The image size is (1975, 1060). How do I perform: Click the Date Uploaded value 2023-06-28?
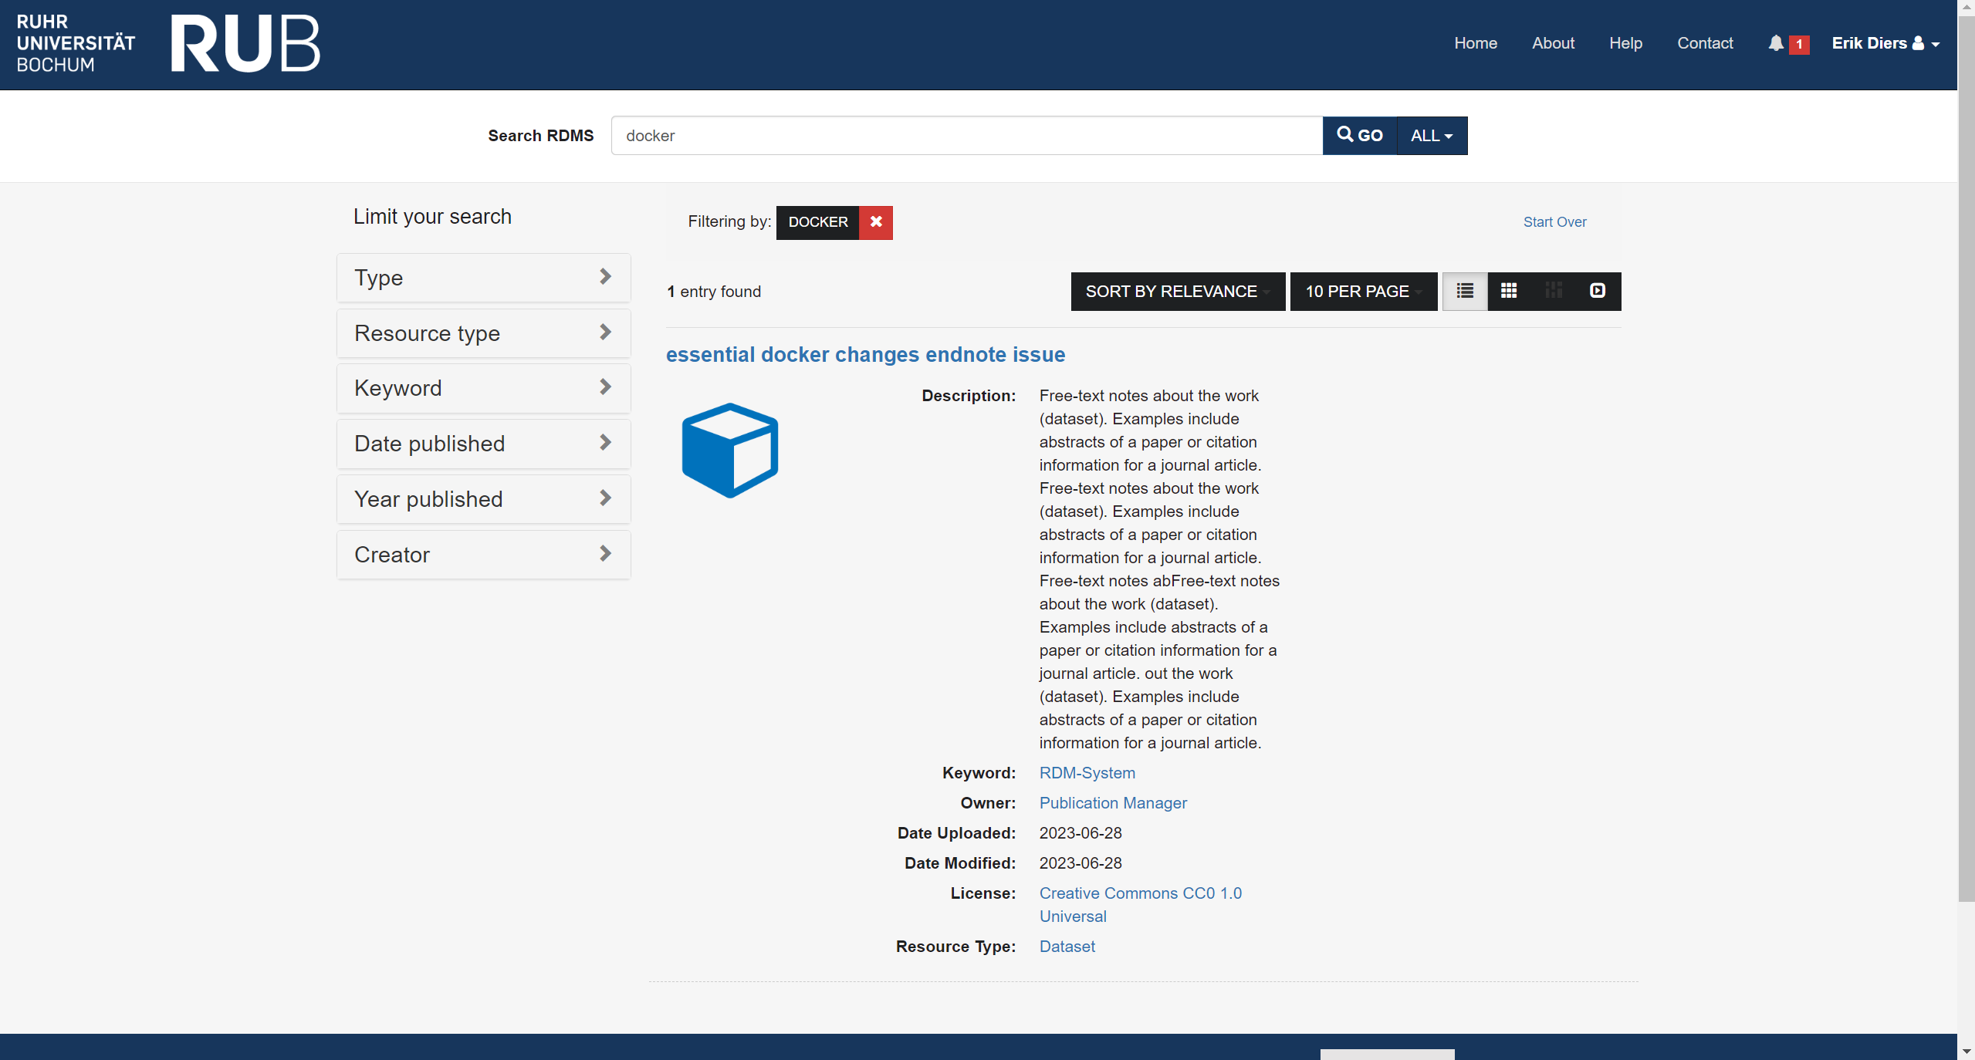pyautogui.click(x=1081, y=833)
